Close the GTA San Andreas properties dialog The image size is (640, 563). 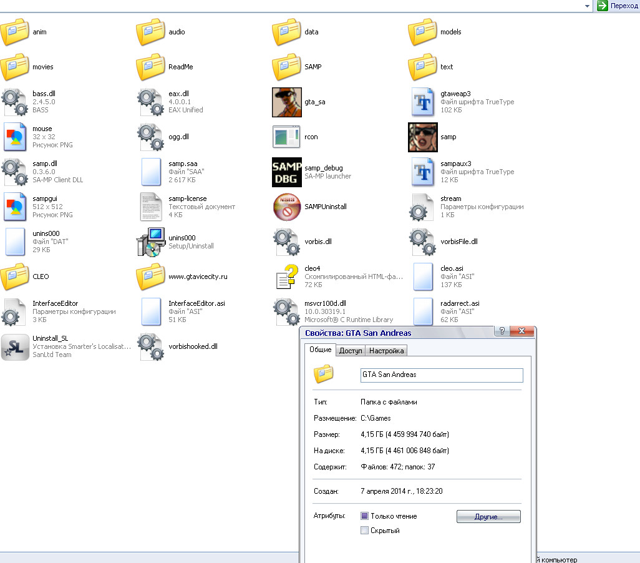pos(521,331)
